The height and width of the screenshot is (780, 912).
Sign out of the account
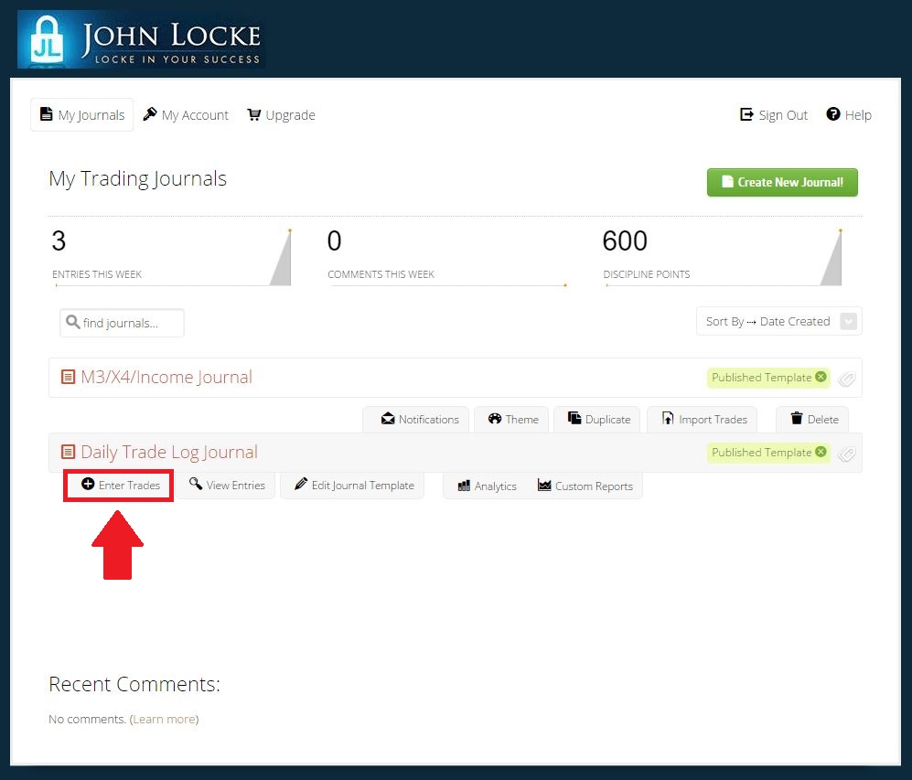pos(774,114)
